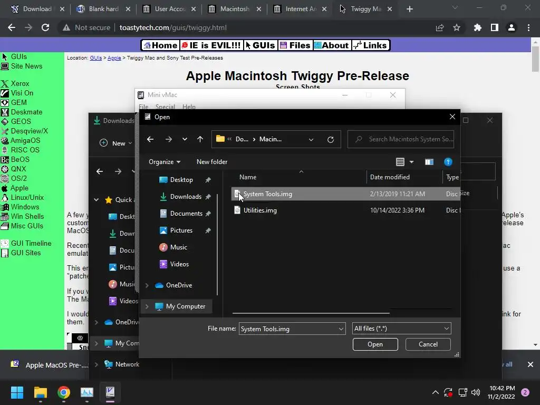
Task: Select Desktop in dialog navigation pane
Action: [181, 180]
